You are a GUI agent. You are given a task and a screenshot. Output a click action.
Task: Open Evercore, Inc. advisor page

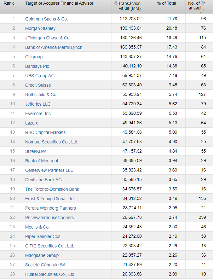point(38,113)
